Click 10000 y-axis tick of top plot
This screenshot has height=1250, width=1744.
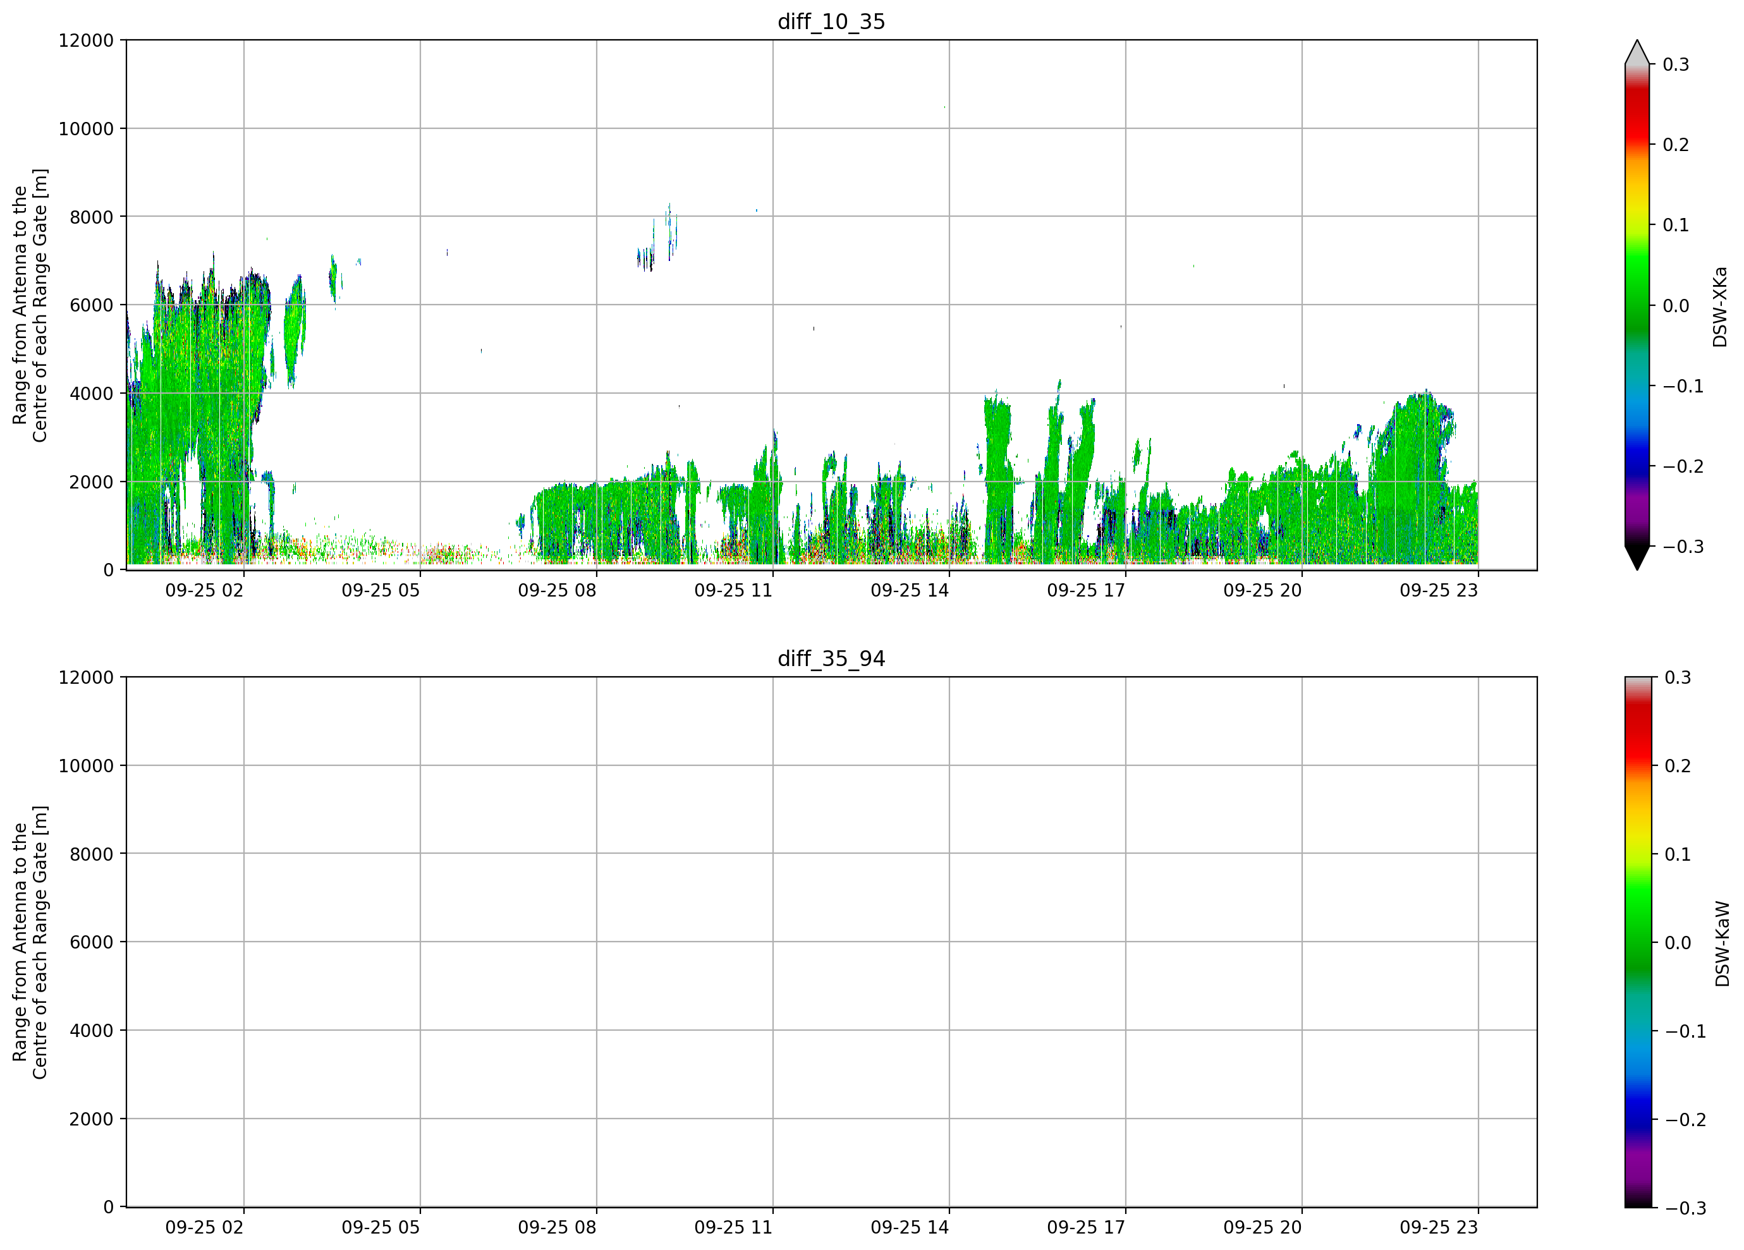[86, 129]
